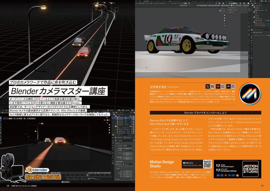Open the ヘルプ menu at top

[140, 1]
